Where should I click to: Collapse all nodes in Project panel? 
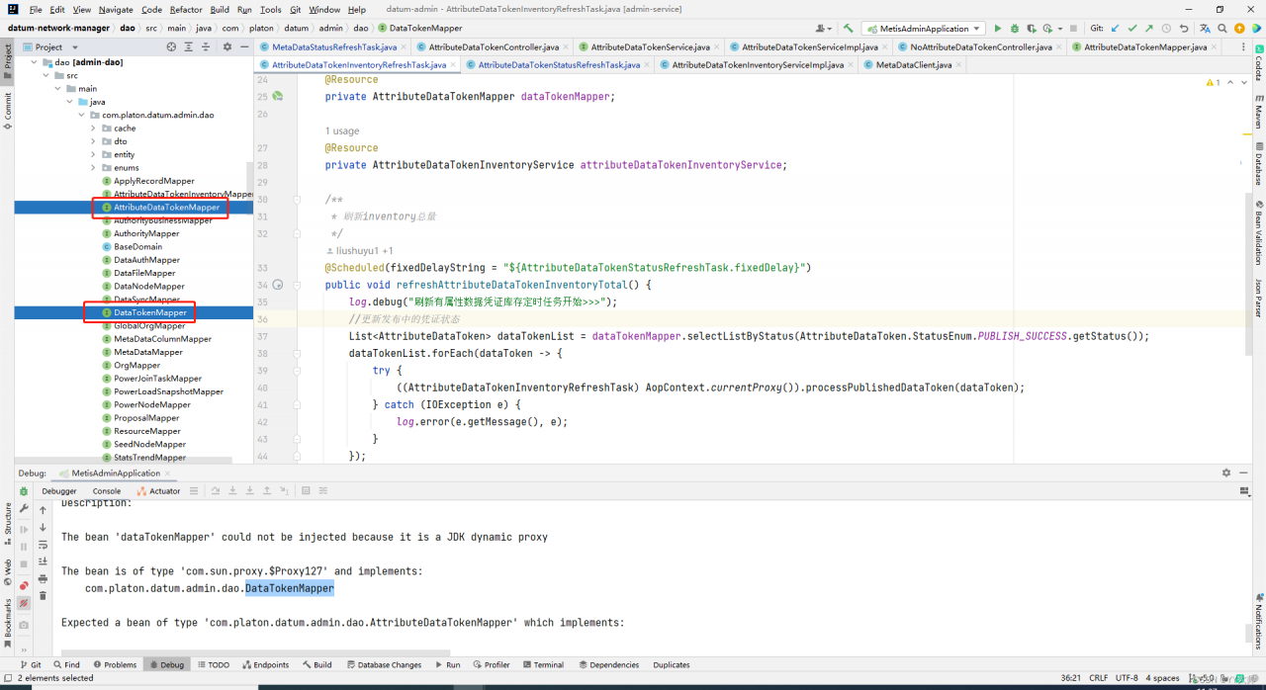(205, 46)
